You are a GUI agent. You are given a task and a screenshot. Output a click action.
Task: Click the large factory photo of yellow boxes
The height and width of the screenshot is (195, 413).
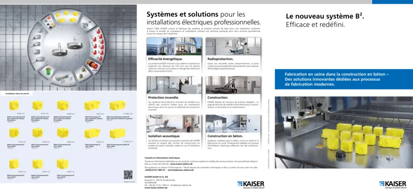(x=343, y=133)
